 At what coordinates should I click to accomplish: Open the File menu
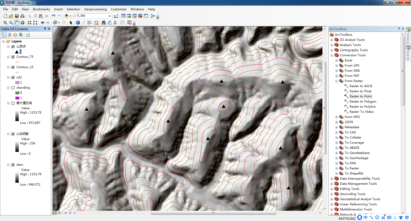pyautogui.click(x=5, y=9)
